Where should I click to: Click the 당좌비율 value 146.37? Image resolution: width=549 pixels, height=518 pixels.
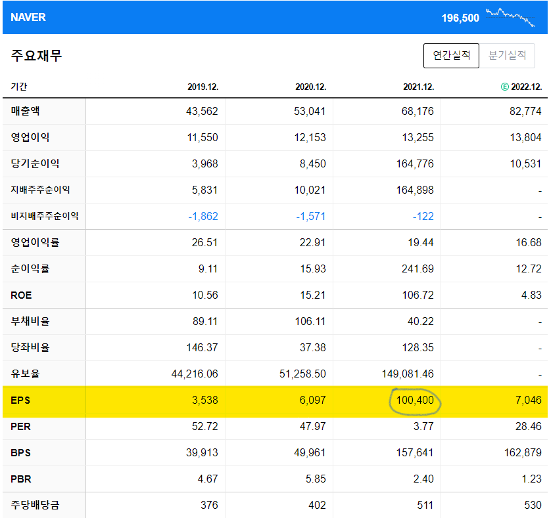pyautogui.click(x=202, y=347)
